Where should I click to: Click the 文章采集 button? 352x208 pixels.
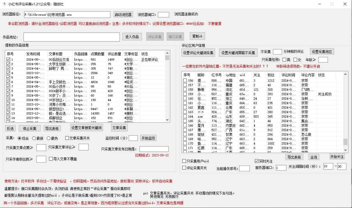click(x=120, y=128)
